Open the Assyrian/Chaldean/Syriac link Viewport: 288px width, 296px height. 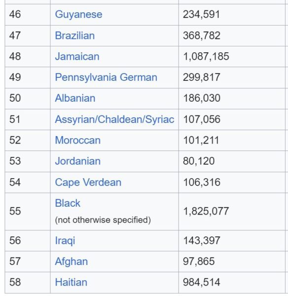114,119
